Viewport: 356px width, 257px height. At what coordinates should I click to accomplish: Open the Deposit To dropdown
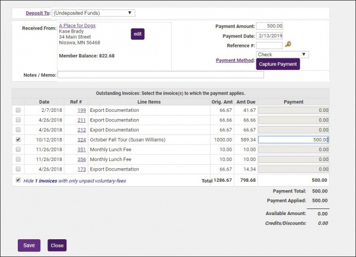click(93, 12)
